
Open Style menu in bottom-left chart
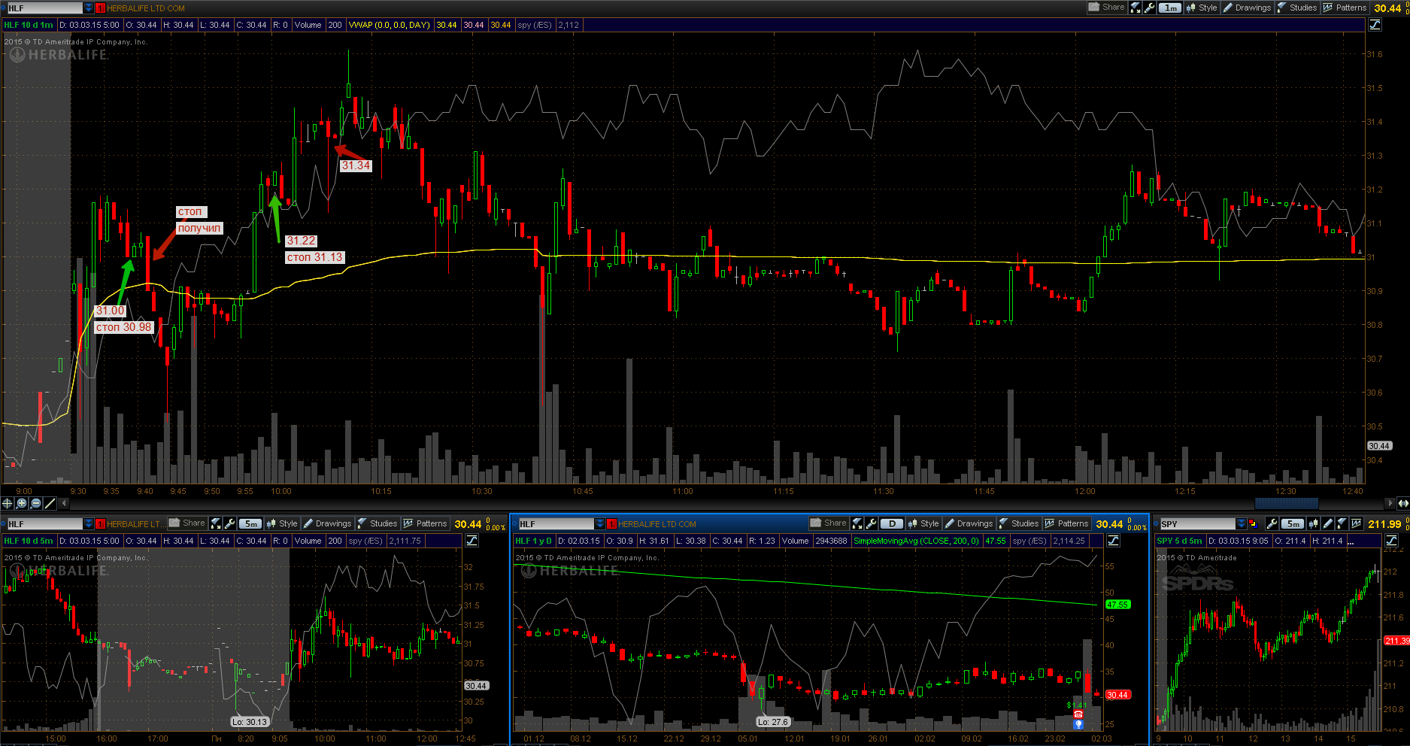[x=282, y=523]
